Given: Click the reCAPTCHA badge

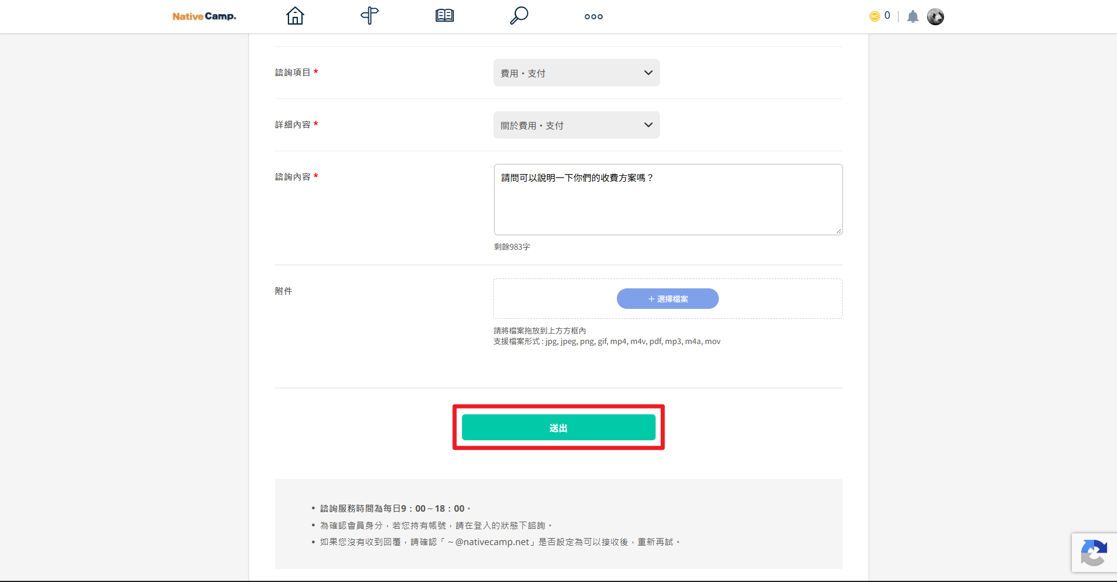Looking at the screenshot, I should (x=1094, y=553).
